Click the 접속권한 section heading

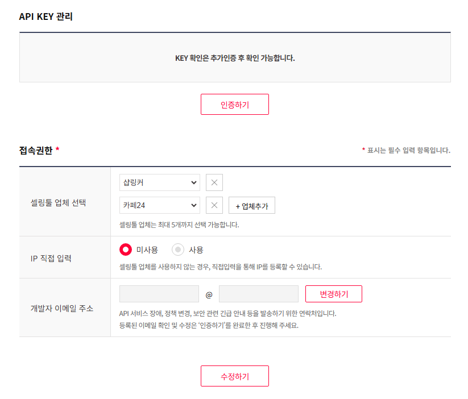[x=36, y=151]
